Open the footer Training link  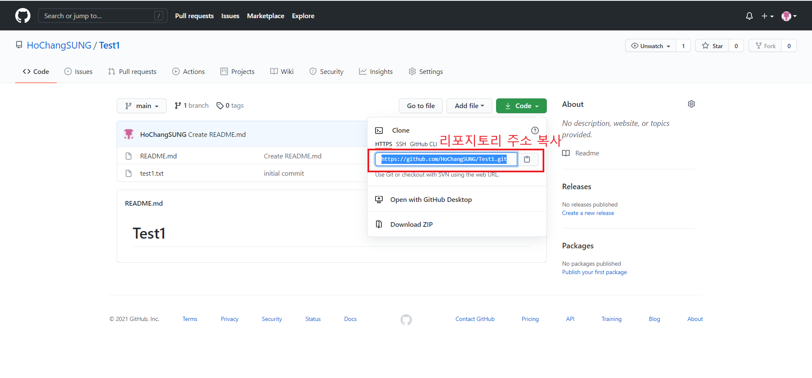pos(612,319)
